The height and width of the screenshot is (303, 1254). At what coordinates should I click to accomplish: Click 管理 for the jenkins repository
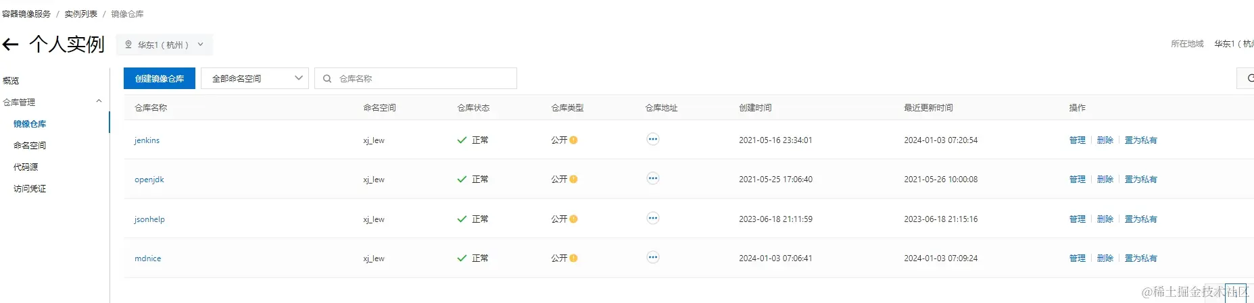click(x=1078, y=140)
